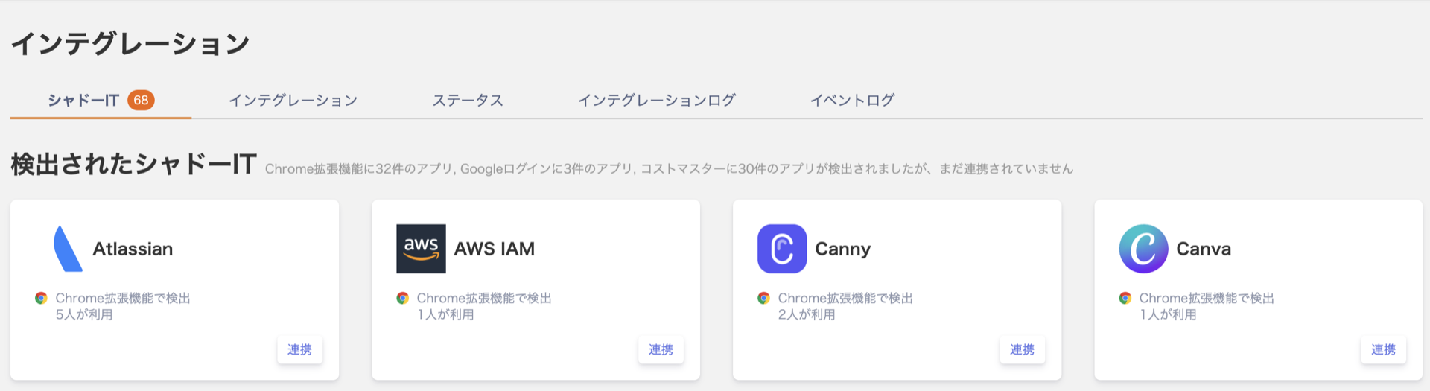Open the イベントログ tab
Viewport: 1430px width, 391px height.
(x=852, y=100)
